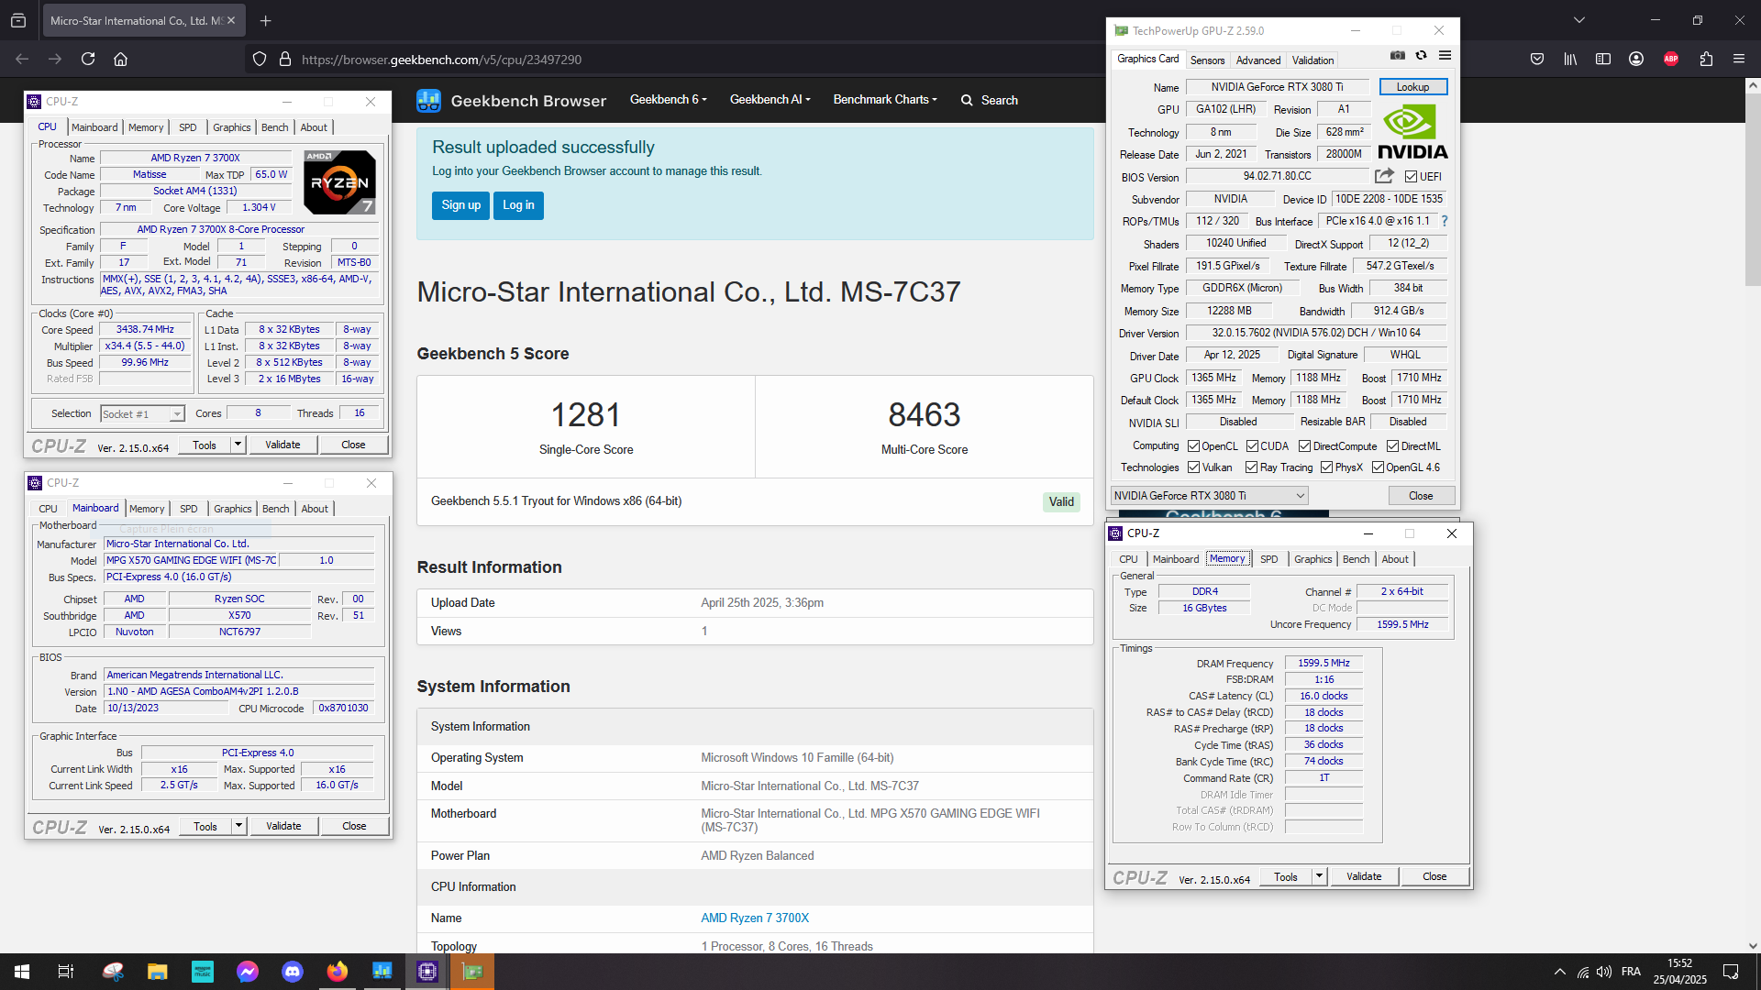Open the Socket #1 selection dropdown
Image resolution: width=1761 pixels, height=990 pixels.
142,414
